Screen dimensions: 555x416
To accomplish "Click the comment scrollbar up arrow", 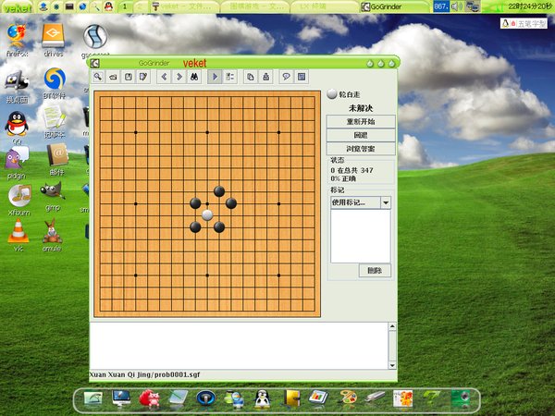I will tap(392, 326).
